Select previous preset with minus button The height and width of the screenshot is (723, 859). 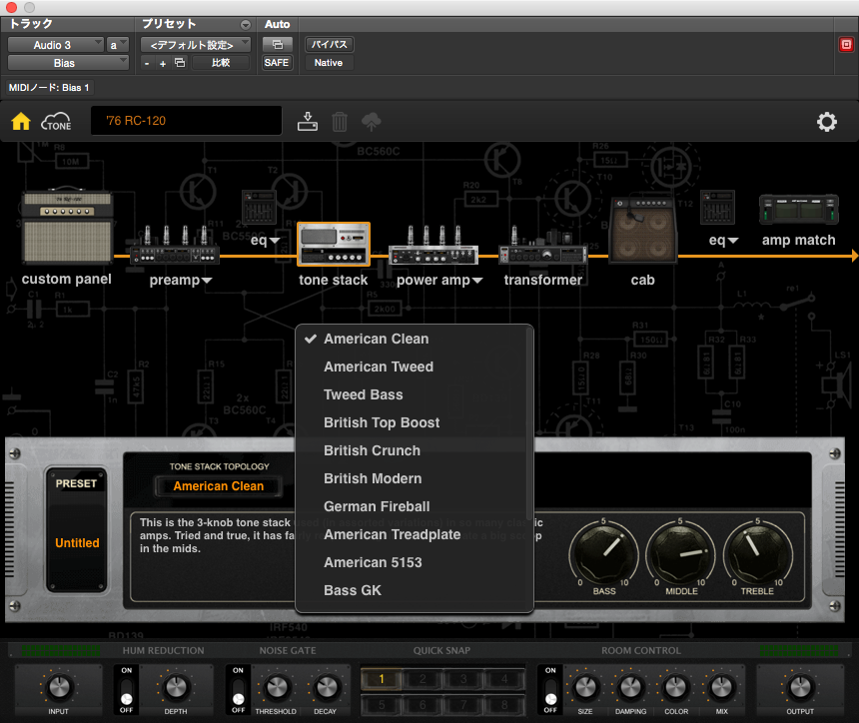147,63
